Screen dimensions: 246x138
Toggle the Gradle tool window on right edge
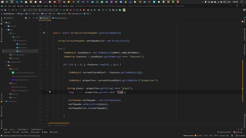click(244, 20)
